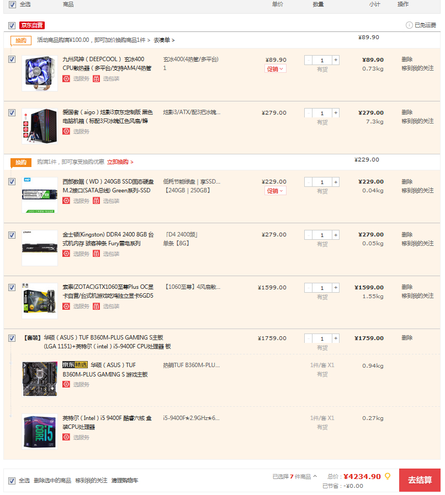Increase quantity of aigo case
445x495 pixels.
(x=336, y=113)
